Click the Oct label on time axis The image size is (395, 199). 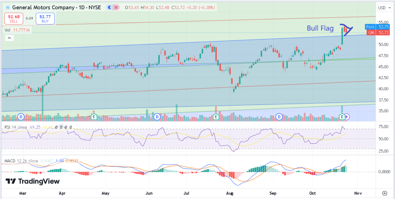pos(312,193)
